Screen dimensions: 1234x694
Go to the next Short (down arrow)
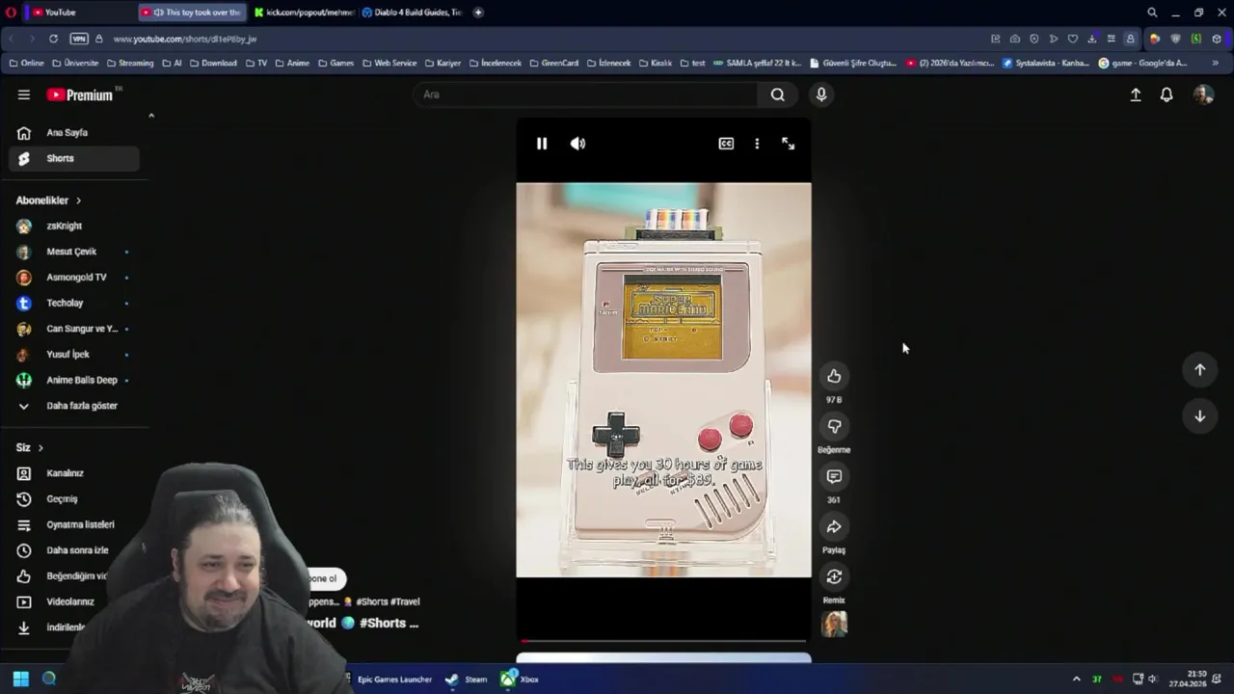pos(1199,415)
